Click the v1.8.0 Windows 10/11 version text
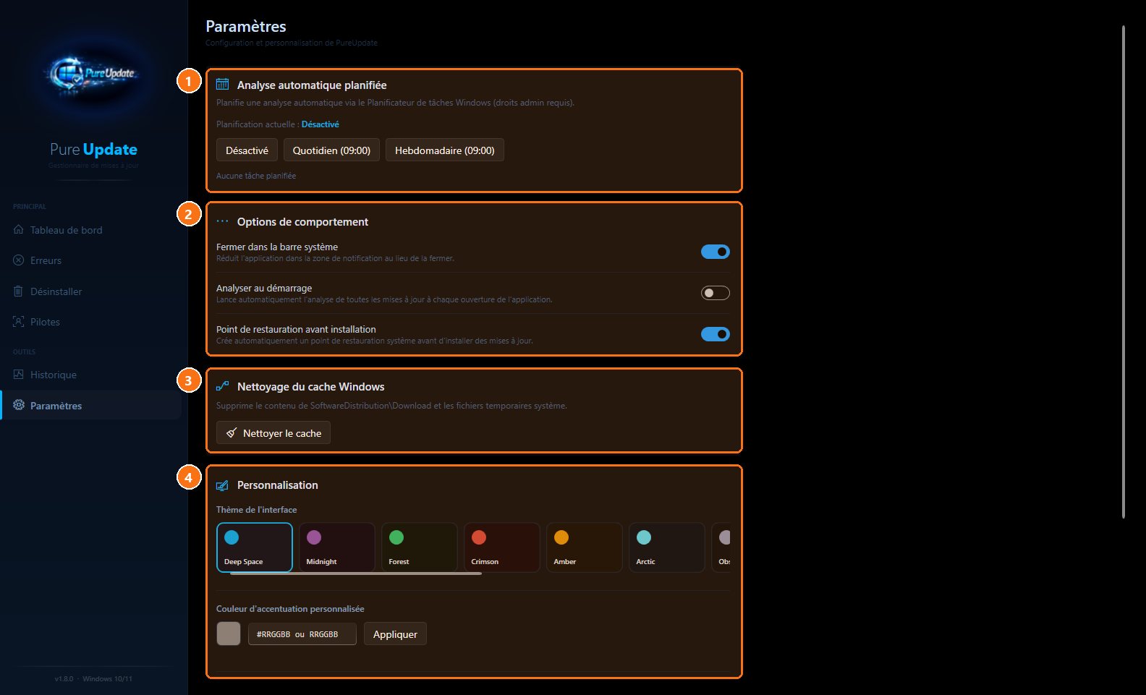Viewport: 1146px width, 695px height. coord(93,679)
